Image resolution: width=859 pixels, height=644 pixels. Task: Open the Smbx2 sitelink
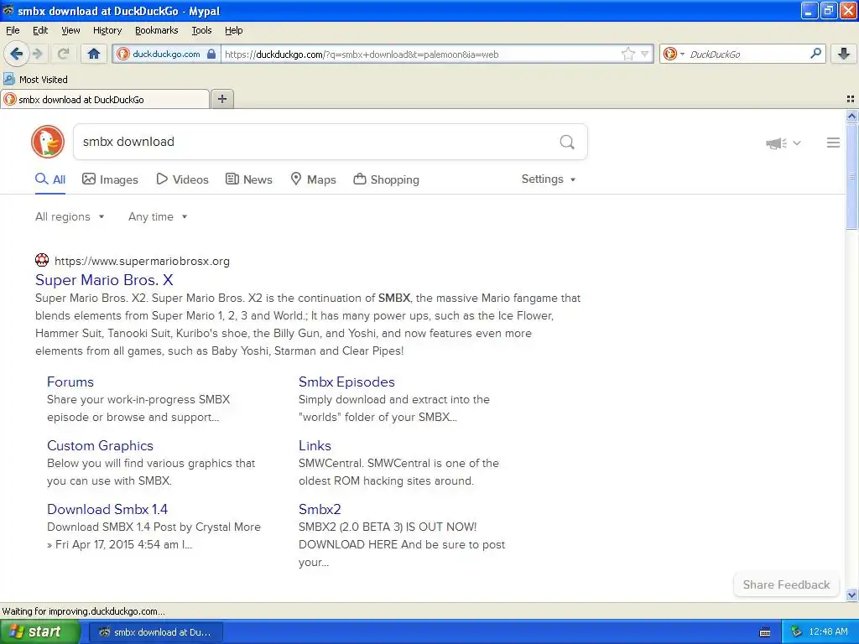point(320,509)
